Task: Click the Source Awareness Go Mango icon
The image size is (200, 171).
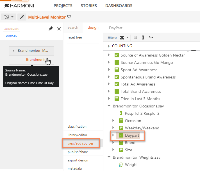Action: pyautogui.click(x=117, y=62)
